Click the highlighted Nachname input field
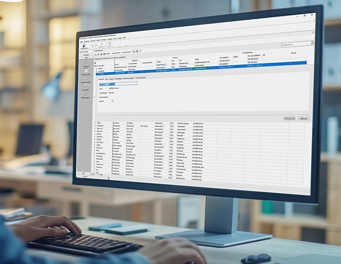This screenshot has height=264, width=341. click(x=118, y=84)
